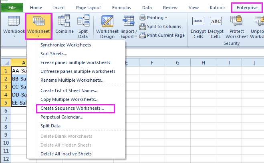Click the Print Current Page icon
The image size is (264, 163).
pos(143,35)
